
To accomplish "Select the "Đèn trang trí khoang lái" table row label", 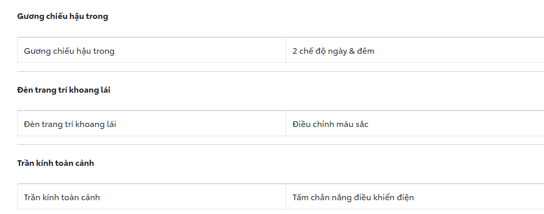I will [70, 124].
